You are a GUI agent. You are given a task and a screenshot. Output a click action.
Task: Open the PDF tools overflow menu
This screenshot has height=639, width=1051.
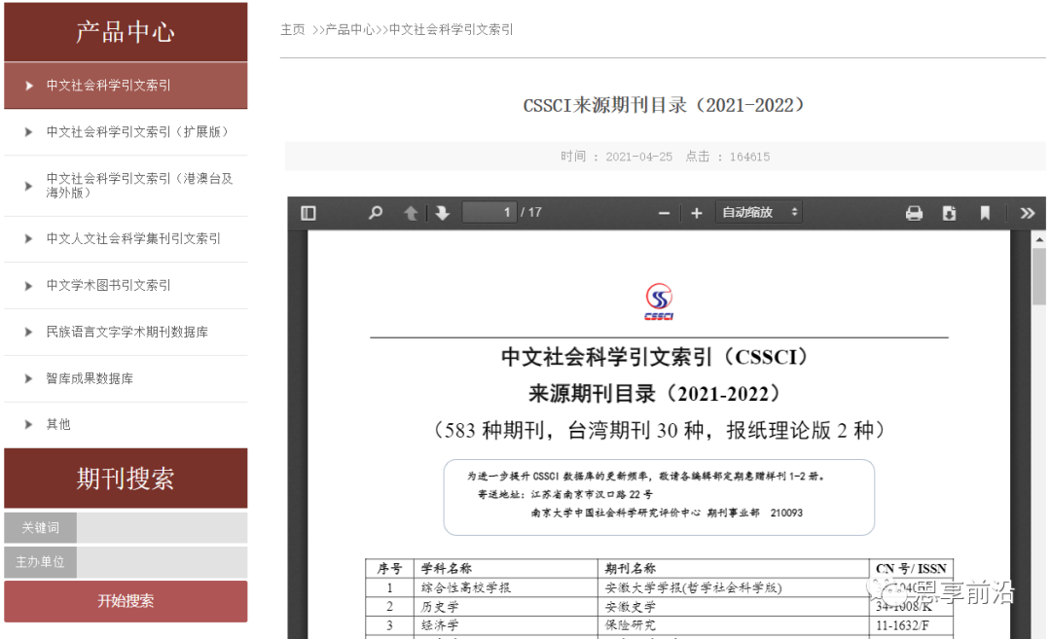[x=1028, y=213]
